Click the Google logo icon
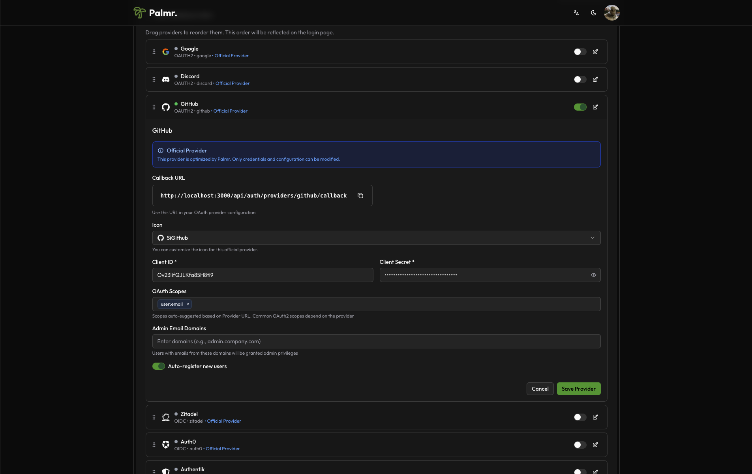The image size is (752, 474). [x=166, y=52]
